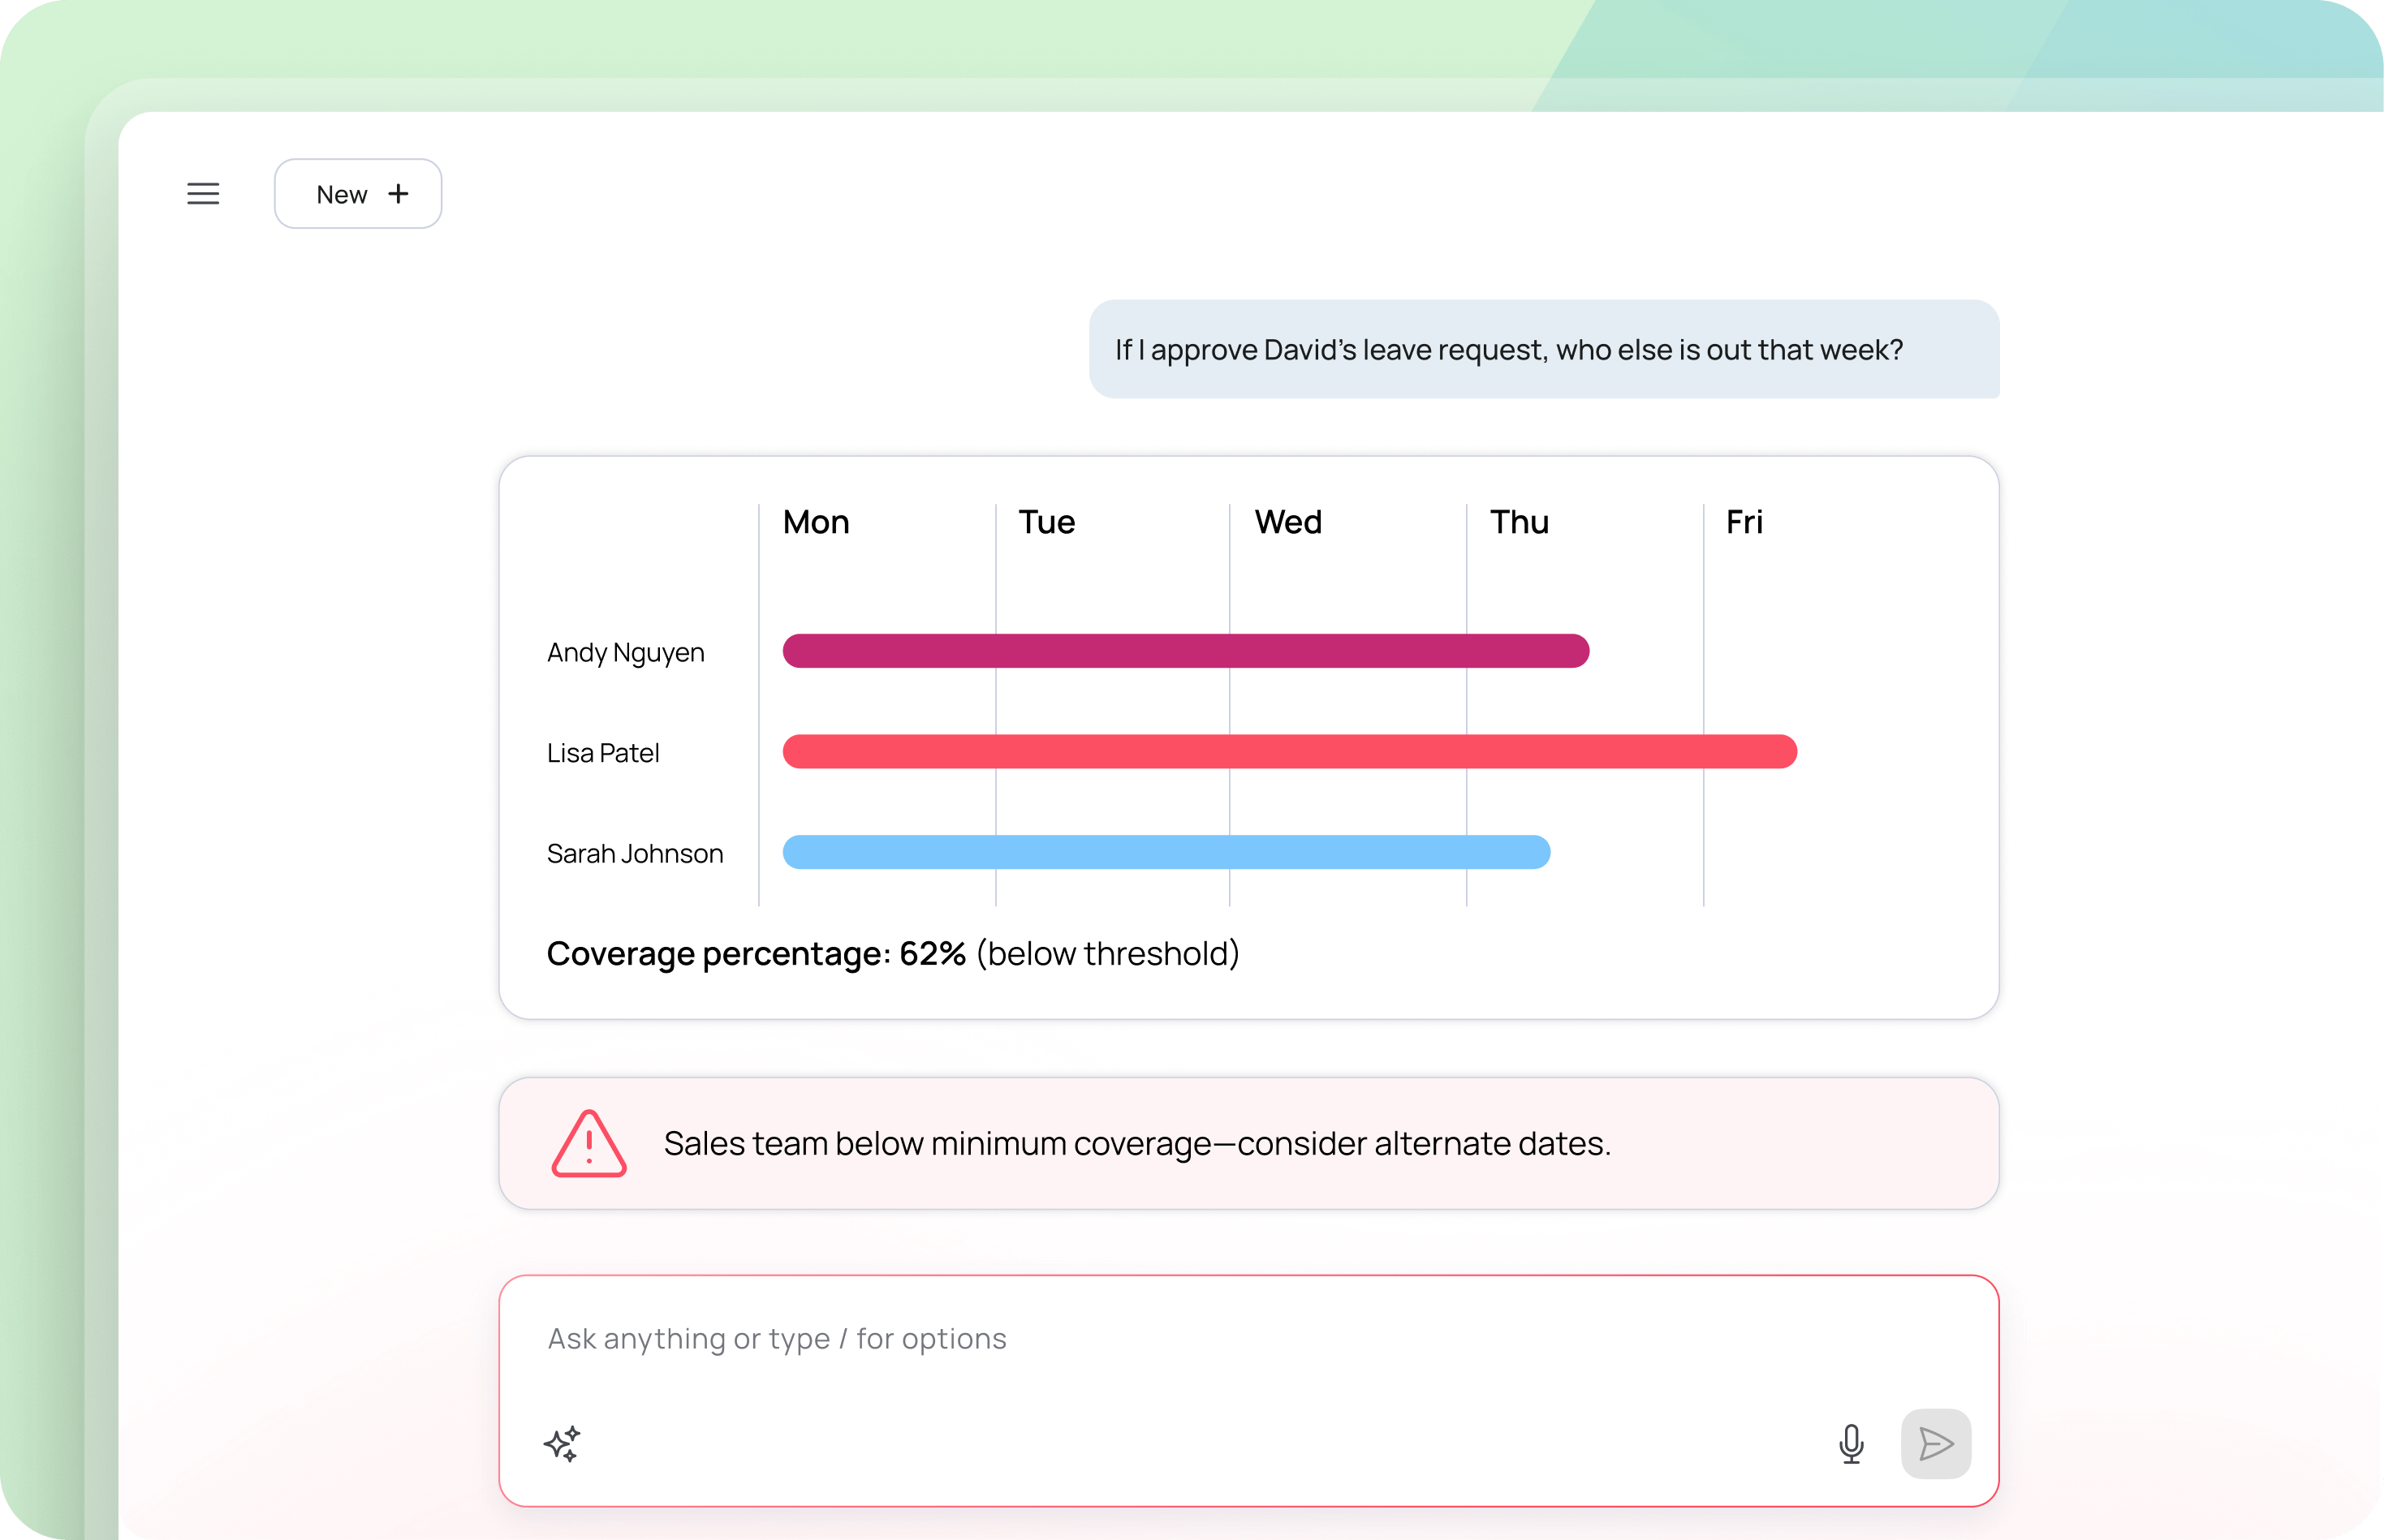The image size is (2384, 1540).
Task: Click the Fri column header
Action: 1744,522
